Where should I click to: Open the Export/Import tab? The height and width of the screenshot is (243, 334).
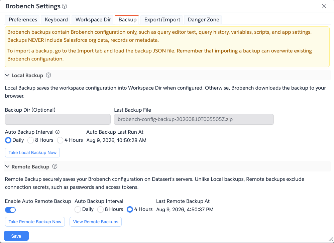point(162,20)
